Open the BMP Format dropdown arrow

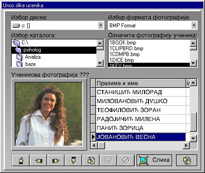pyautogui.click(x=194, y=26)
